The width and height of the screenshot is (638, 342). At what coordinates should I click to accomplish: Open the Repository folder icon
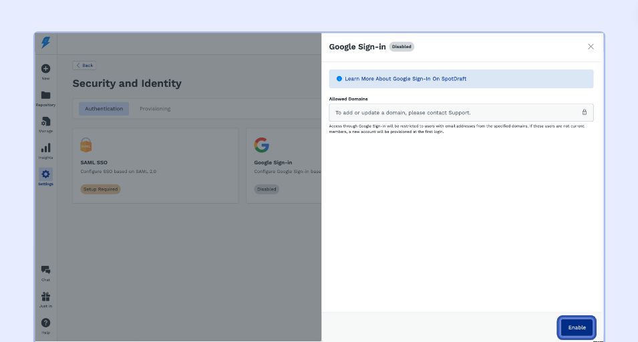click(x=45, y=96)
